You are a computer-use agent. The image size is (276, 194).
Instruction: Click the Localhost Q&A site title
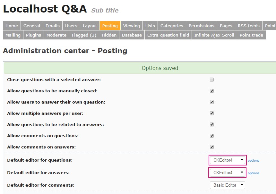(45, 9)
